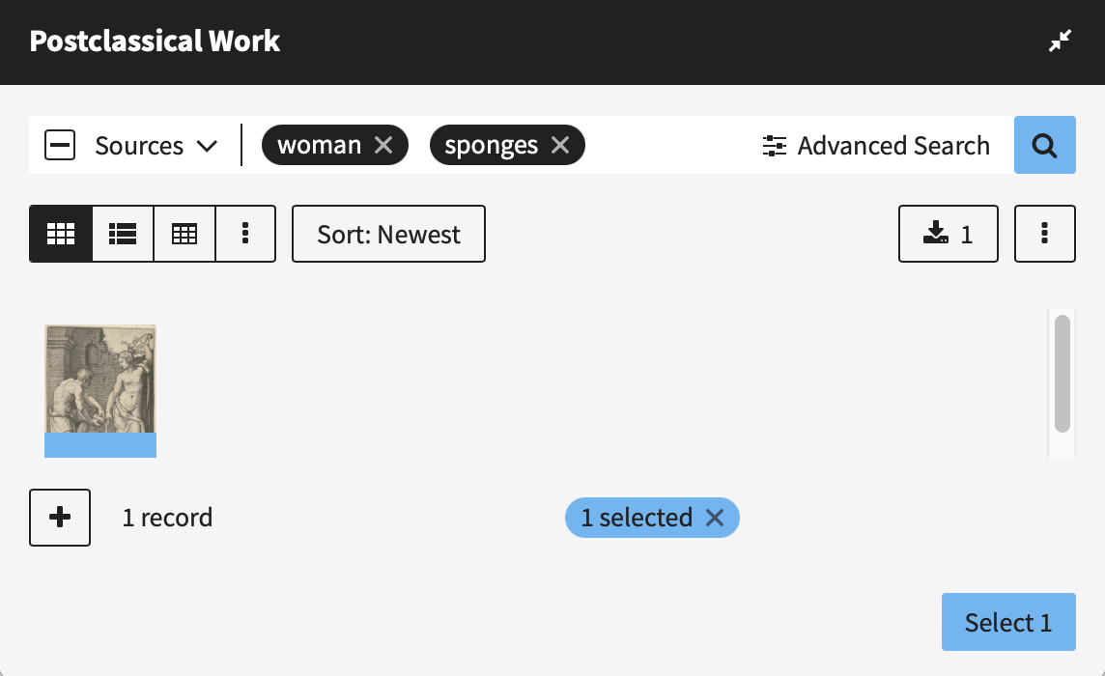Click the results vertical scrollbar
Viewport: 1105px width, 676px height.
coord(1062,373)
